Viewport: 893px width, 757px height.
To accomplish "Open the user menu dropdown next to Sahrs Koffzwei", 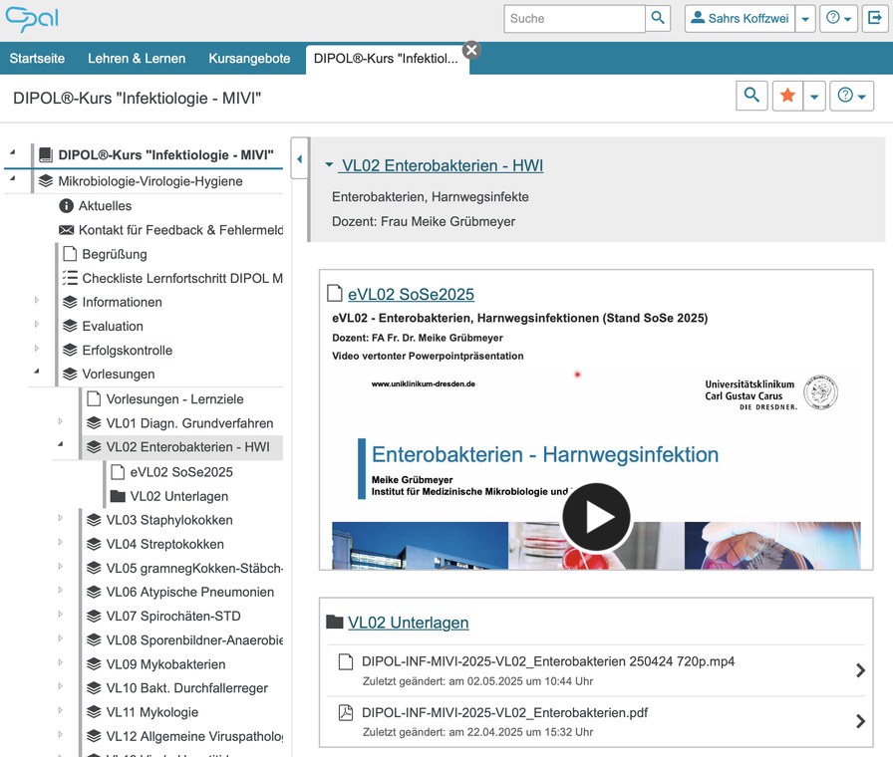I will (x=805, y=19).
